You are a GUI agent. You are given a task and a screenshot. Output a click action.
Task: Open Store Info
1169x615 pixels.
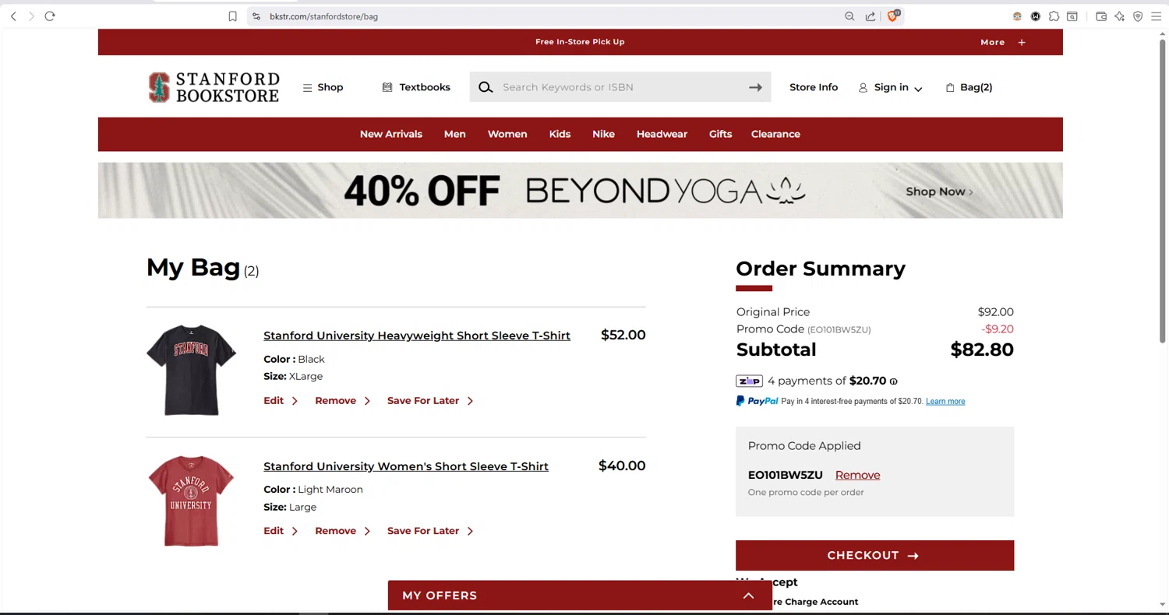click(814, 87)
